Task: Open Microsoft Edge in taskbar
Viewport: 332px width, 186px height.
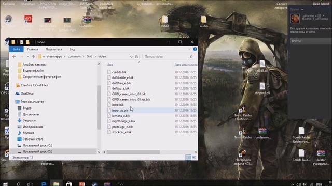Action: click(x=44, y=184)
